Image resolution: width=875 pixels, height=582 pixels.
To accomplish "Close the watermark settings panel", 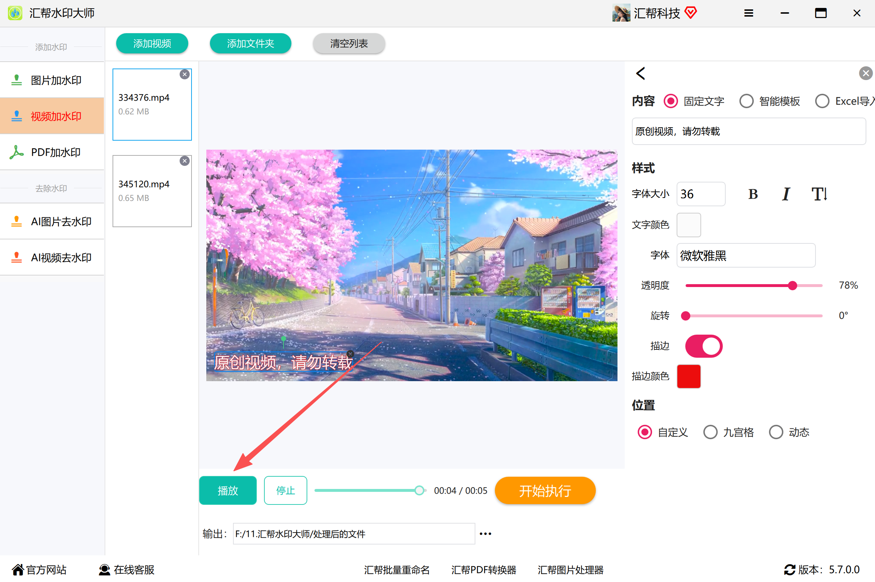I will 866,74.
